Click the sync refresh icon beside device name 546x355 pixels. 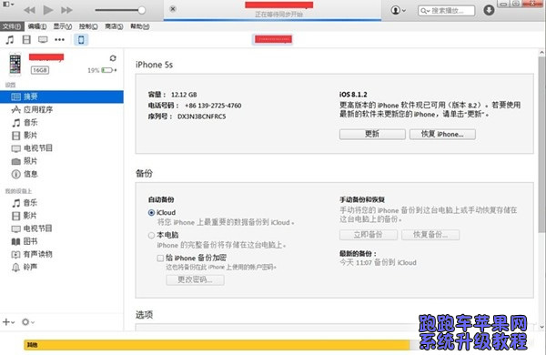(113, 58)
